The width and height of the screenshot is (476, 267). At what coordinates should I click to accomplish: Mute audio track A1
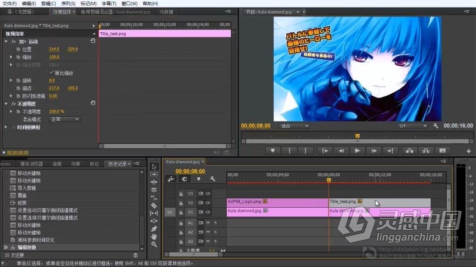click(x=208, y=223)
